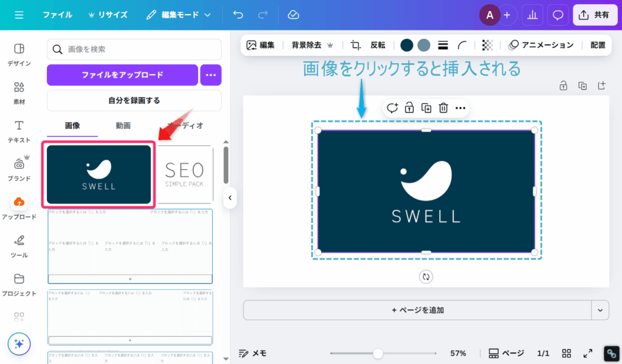
Task: Click the zoom slider track
Action: 383,353
